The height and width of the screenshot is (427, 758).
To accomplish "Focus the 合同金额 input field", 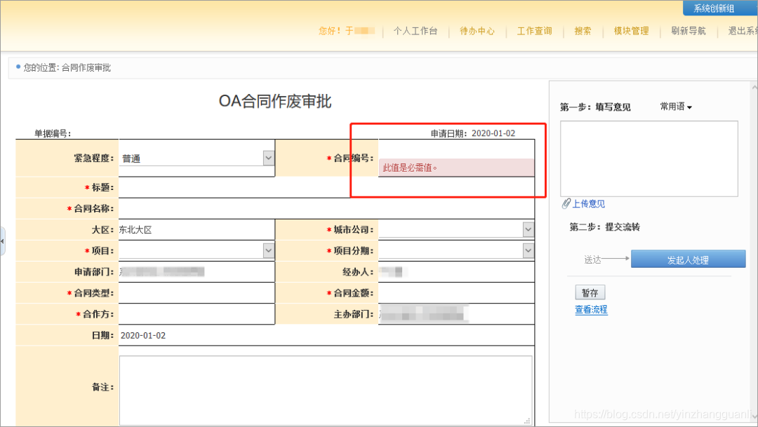I will coord(456,292).
